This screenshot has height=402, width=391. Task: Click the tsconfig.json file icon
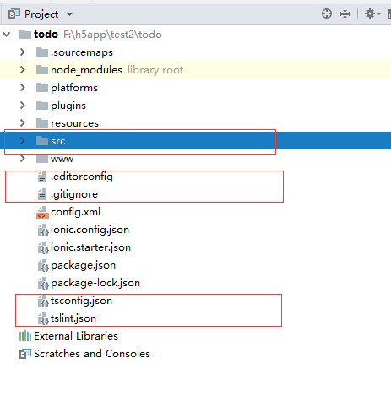coord(43,301)
